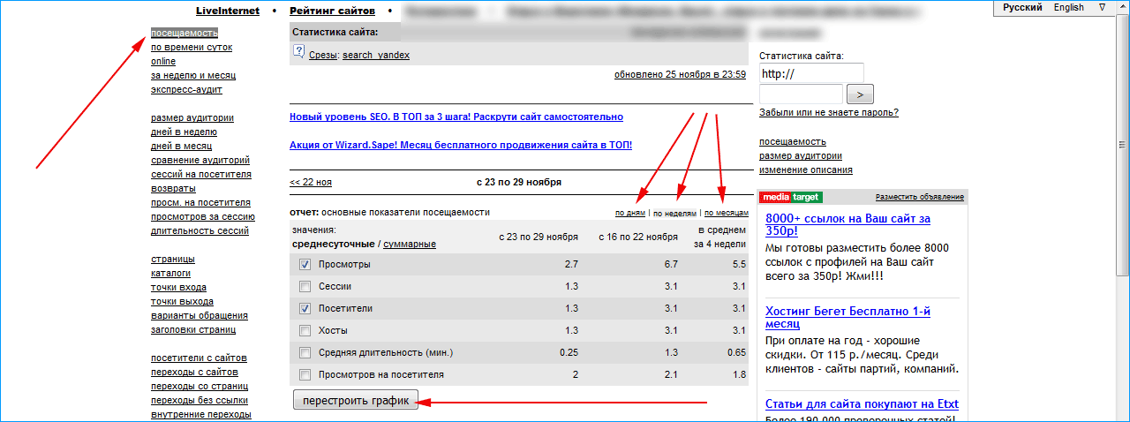This screenshot has width=1130, height=422.
Task: Switch report view to по месяцам
Action: coord(726,213)
